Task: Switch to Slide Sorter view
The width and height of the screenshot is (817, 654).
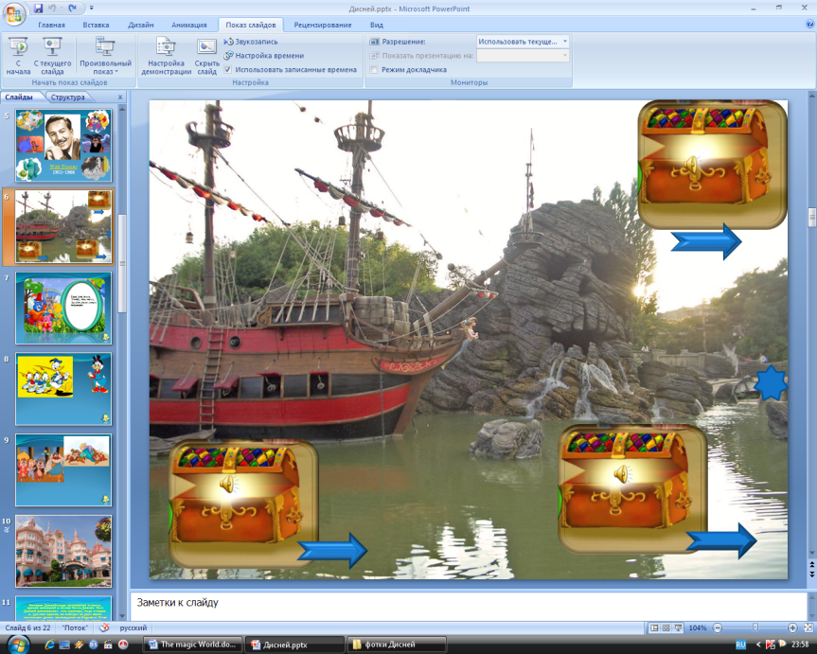Action: point(666,627)
